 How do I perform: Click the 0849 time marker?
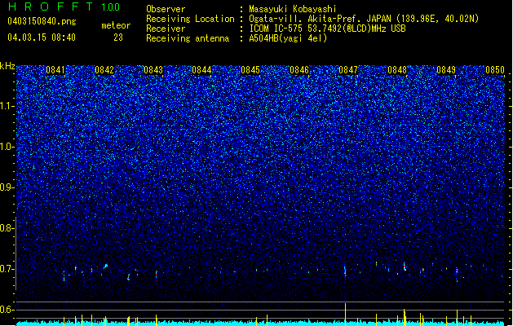pyautogui.click(x=446, y=70)
